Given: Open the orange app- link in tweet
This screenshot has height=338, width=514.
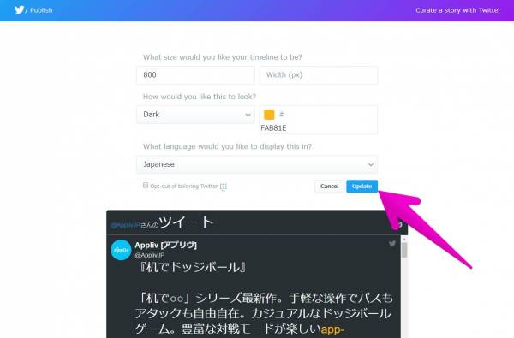Looking at the screenshot, I should pyautogui.click(x=332, y=329).
